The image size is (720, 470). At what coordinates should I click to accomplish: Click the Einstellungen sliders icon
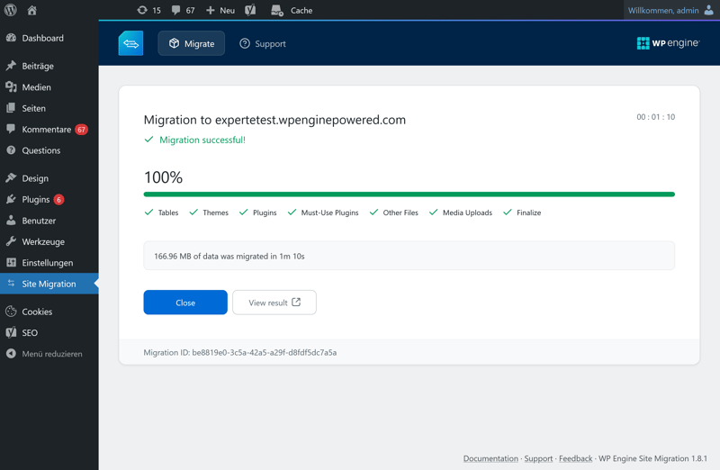11,263
